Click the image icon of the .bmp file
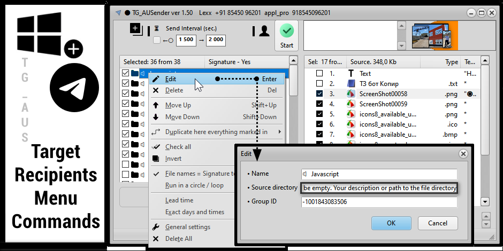The image size is (503, 251). [x=351, y=135]
